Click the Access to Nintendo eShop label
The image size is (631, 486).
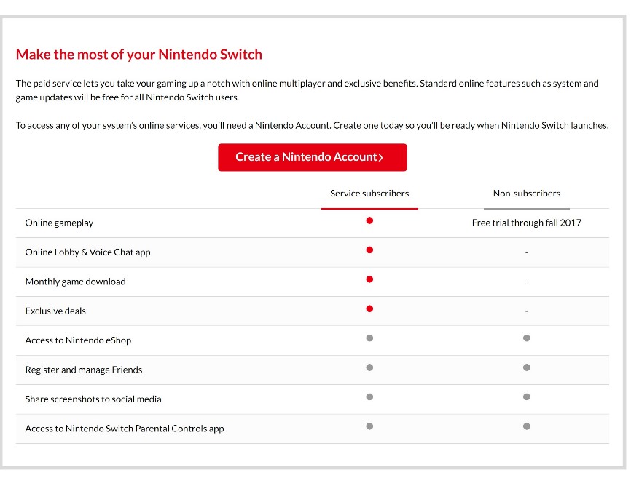click(x=78, y=340)
